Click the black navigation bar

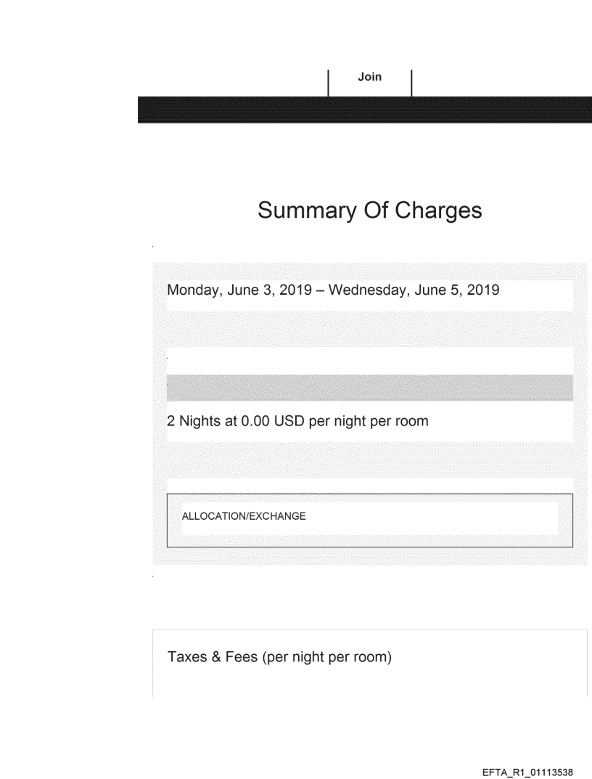click(364, 110)
